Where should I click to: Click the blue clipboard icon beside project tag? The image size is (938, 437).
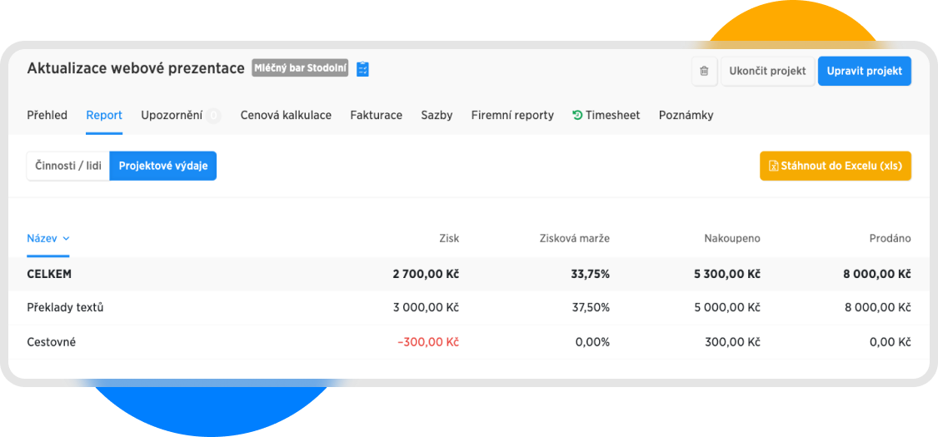click(x=362, y=69)
